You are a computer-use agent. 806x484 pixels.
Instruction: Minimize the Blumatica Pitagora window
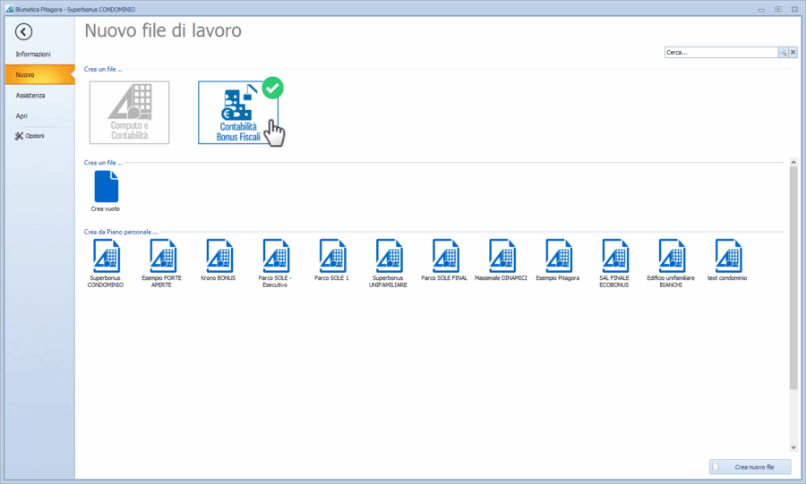click(761, 9)
